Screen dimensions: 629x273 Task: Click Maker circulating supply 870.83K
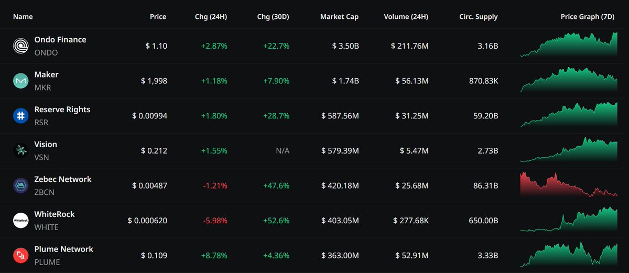[x=484, y=81]
